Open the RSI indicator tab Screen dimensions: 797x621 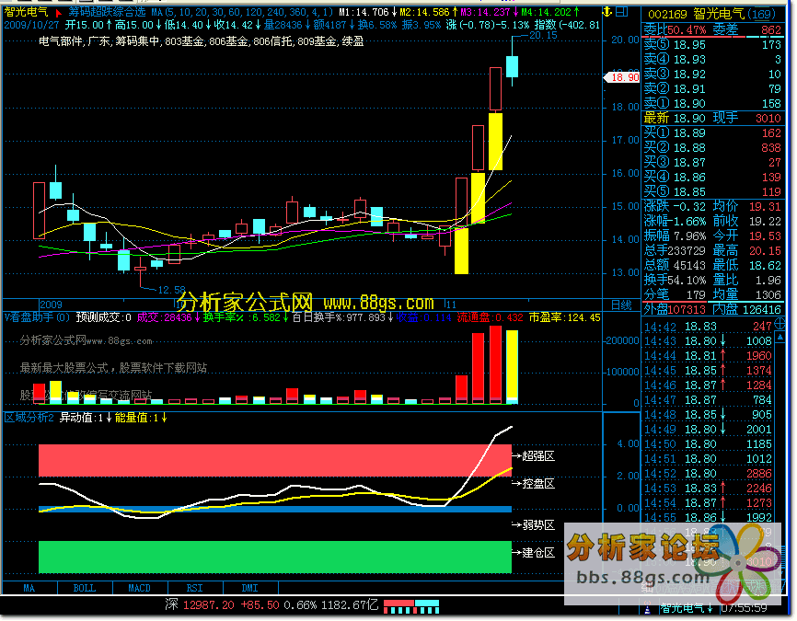point(194,588)
